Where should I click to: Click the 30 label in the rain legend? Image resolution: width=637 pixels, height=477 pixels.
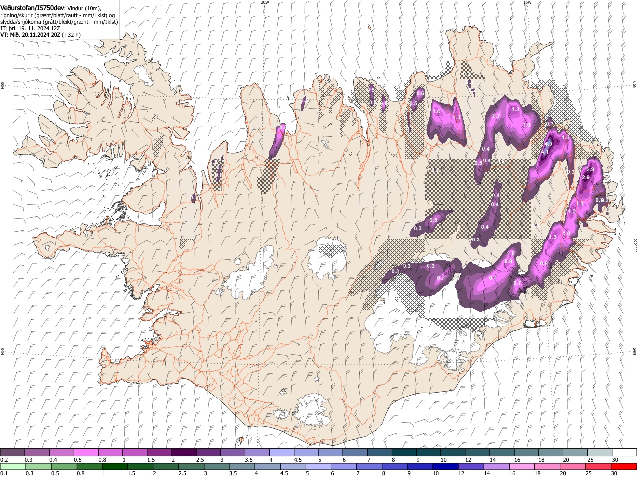tap(614, 473)
